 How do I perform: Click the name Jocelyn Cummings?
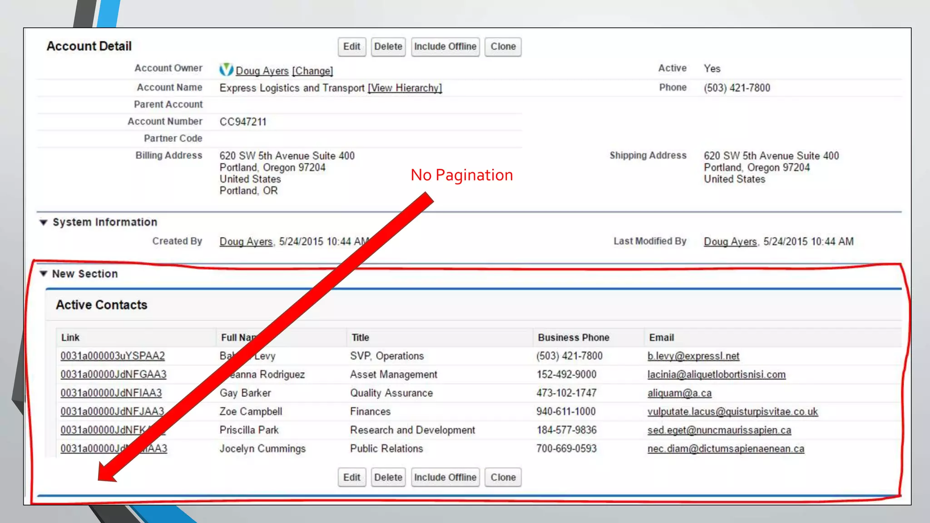click(262, 449)
